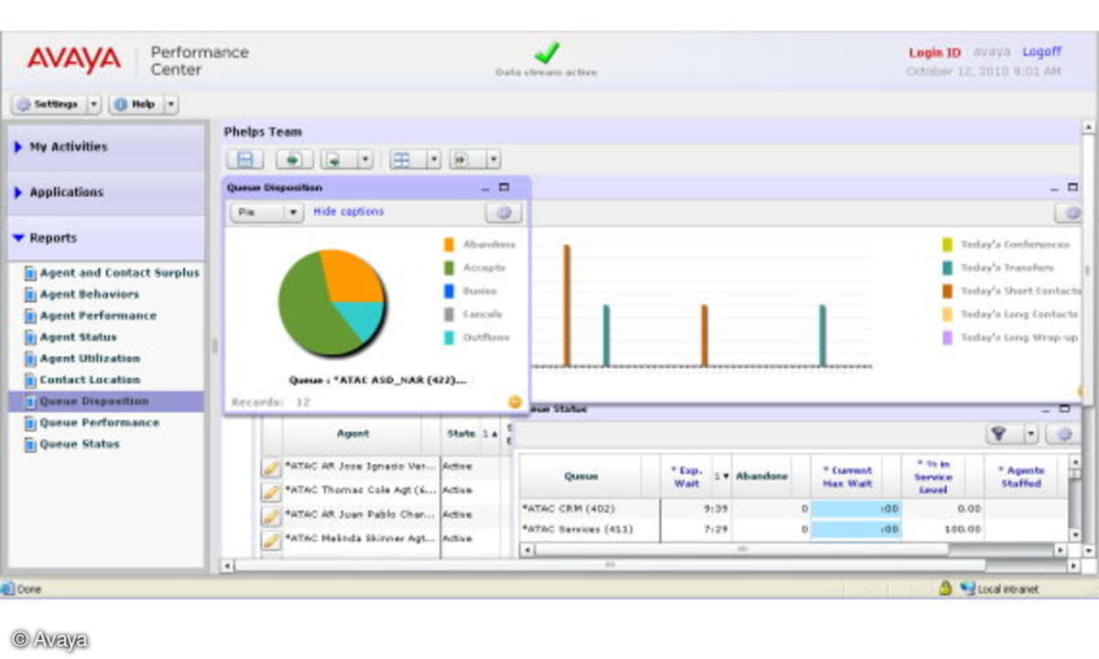Click the *ATAC Services (411) queue cell
Image resolution: width=1099 pixels, height=659 pixels.
click(590, 529)
